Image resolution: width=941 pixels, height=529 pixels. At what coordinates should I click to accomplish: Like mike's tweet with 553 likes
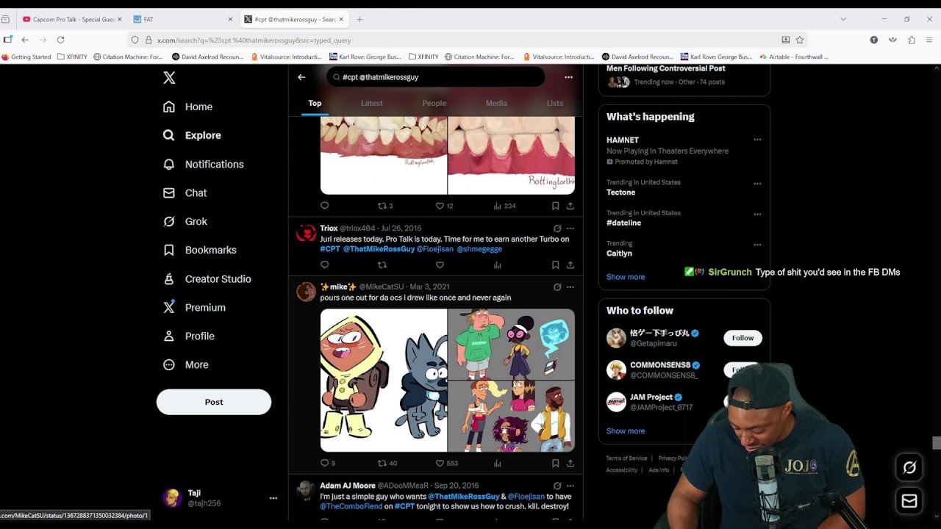tap(447, 464)
